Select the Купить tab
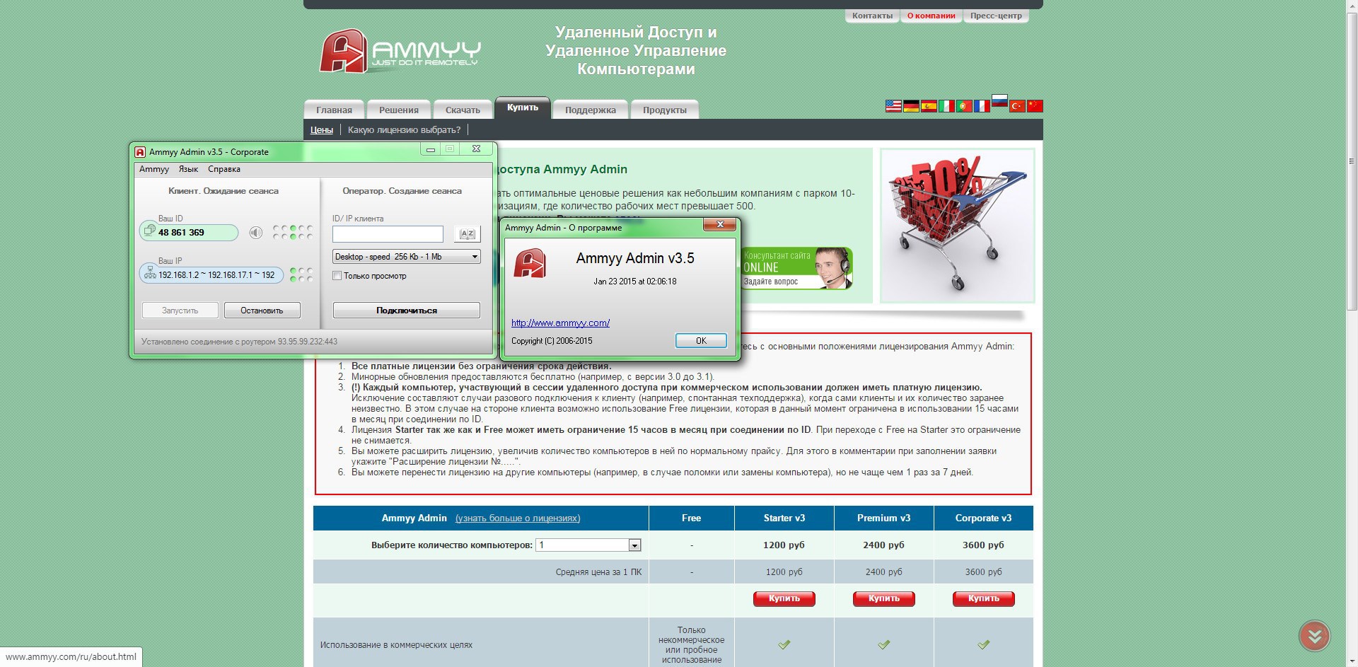The image size is (1358, 667). tap(523, 108)
